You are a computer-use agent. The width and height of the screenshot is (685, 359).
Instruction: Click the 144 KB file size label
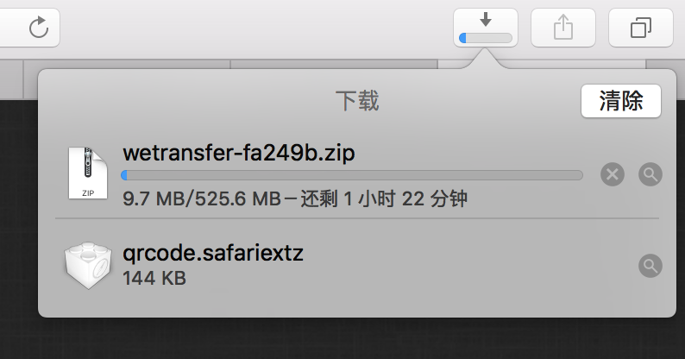pos(154,278)
